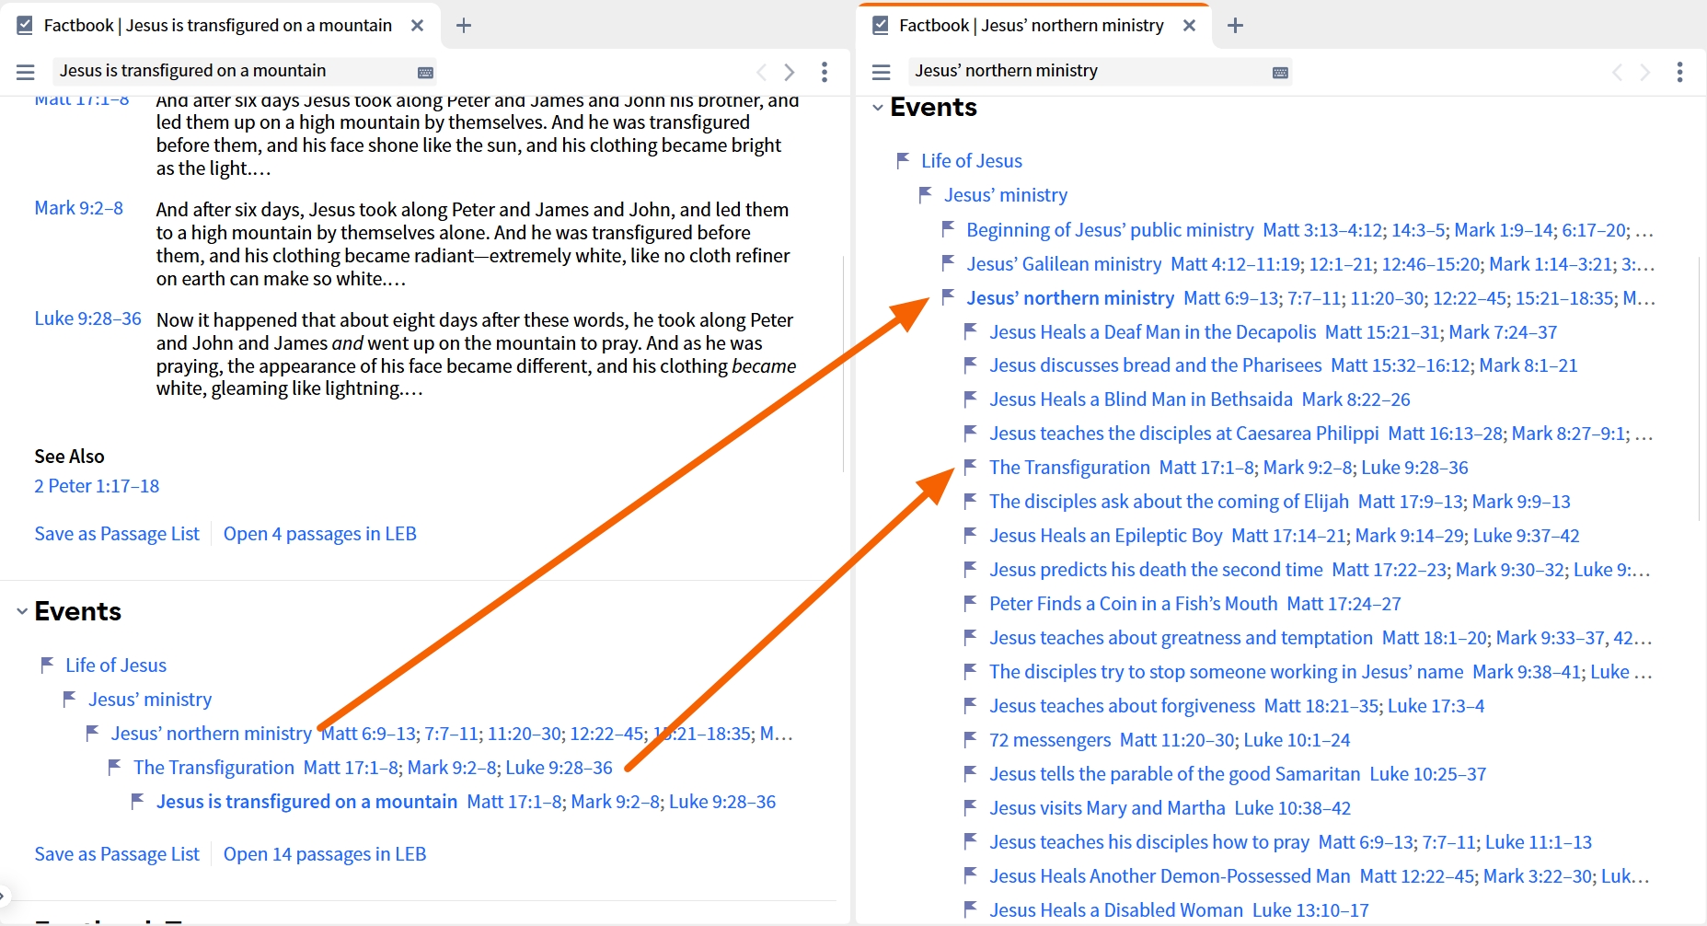Click flag icon beside 72 messengers
1707x926 pixels.
coord(971,739)
